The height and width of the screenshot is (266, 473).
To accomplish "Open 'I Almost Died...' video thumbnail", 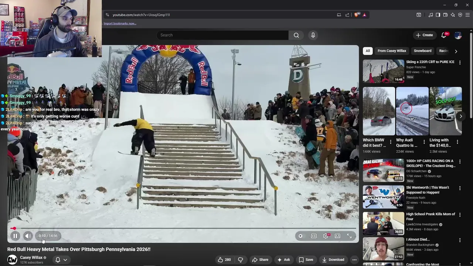I will click(383, 249).
